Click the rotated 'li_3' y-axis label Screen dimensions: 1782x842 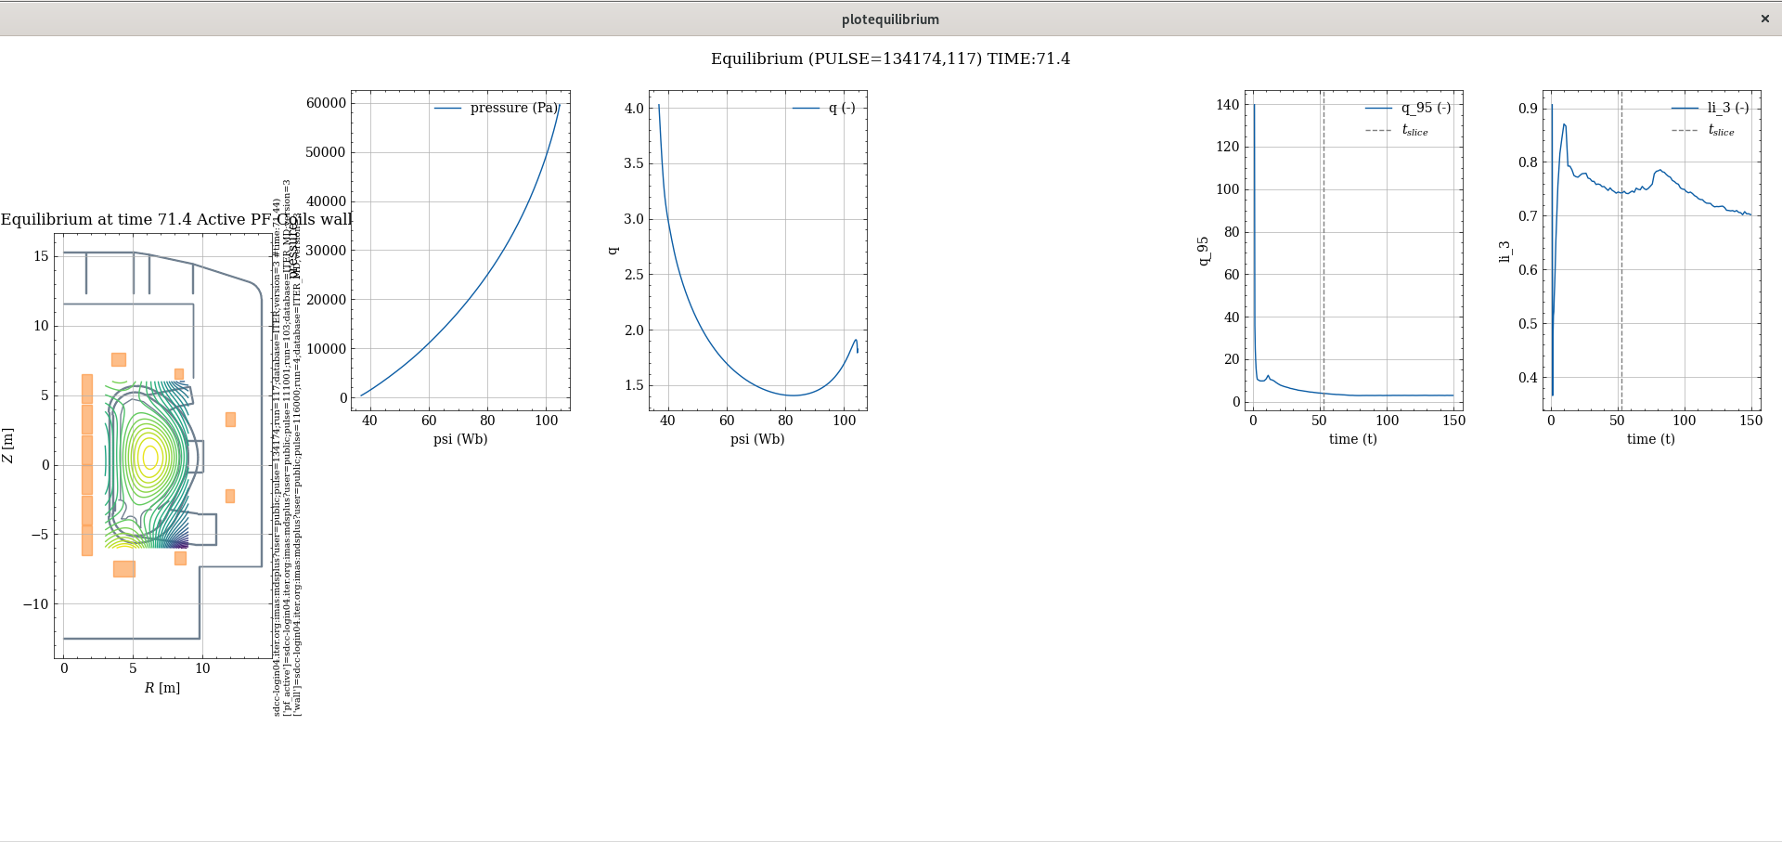pyautogui.click(x=1505, y=252)
